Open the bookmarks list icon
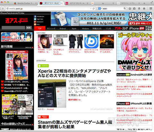154x132 pixels. [x=134, y=9]
